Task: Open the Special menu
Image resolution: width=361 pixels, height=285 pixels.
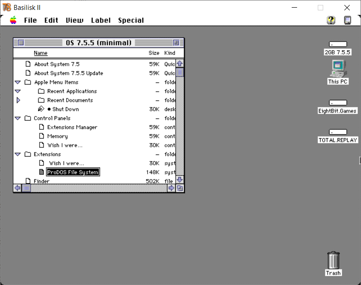Action: tap(131, 20)
